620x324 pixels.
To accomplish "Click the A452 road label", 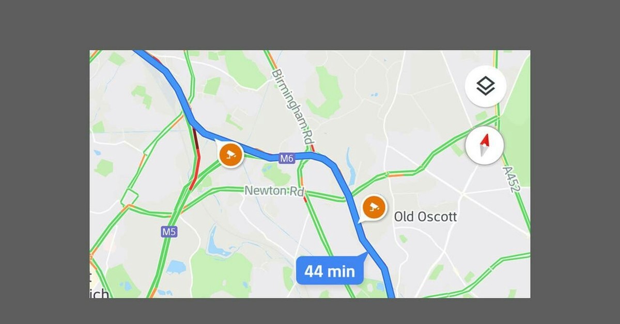I will coord(512,179).
